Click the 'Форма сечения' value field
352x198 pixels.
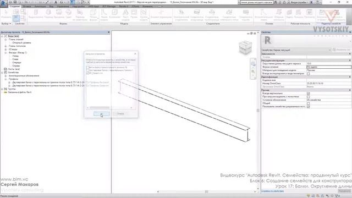(329, 67)
